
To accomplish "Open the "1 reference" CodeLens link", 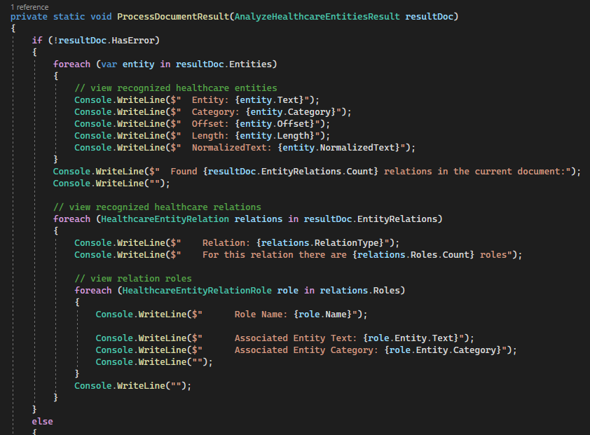I will point(29,6).
